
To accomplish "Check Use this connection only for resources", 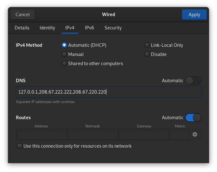I will tap(20, 146).
